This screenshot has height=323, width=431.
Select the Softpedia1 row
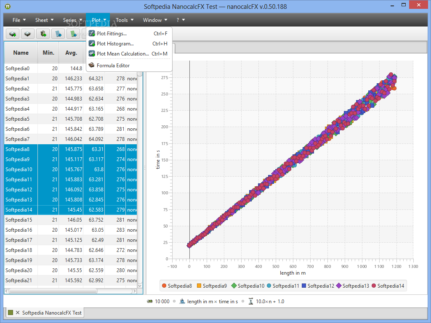pos(71,79)
